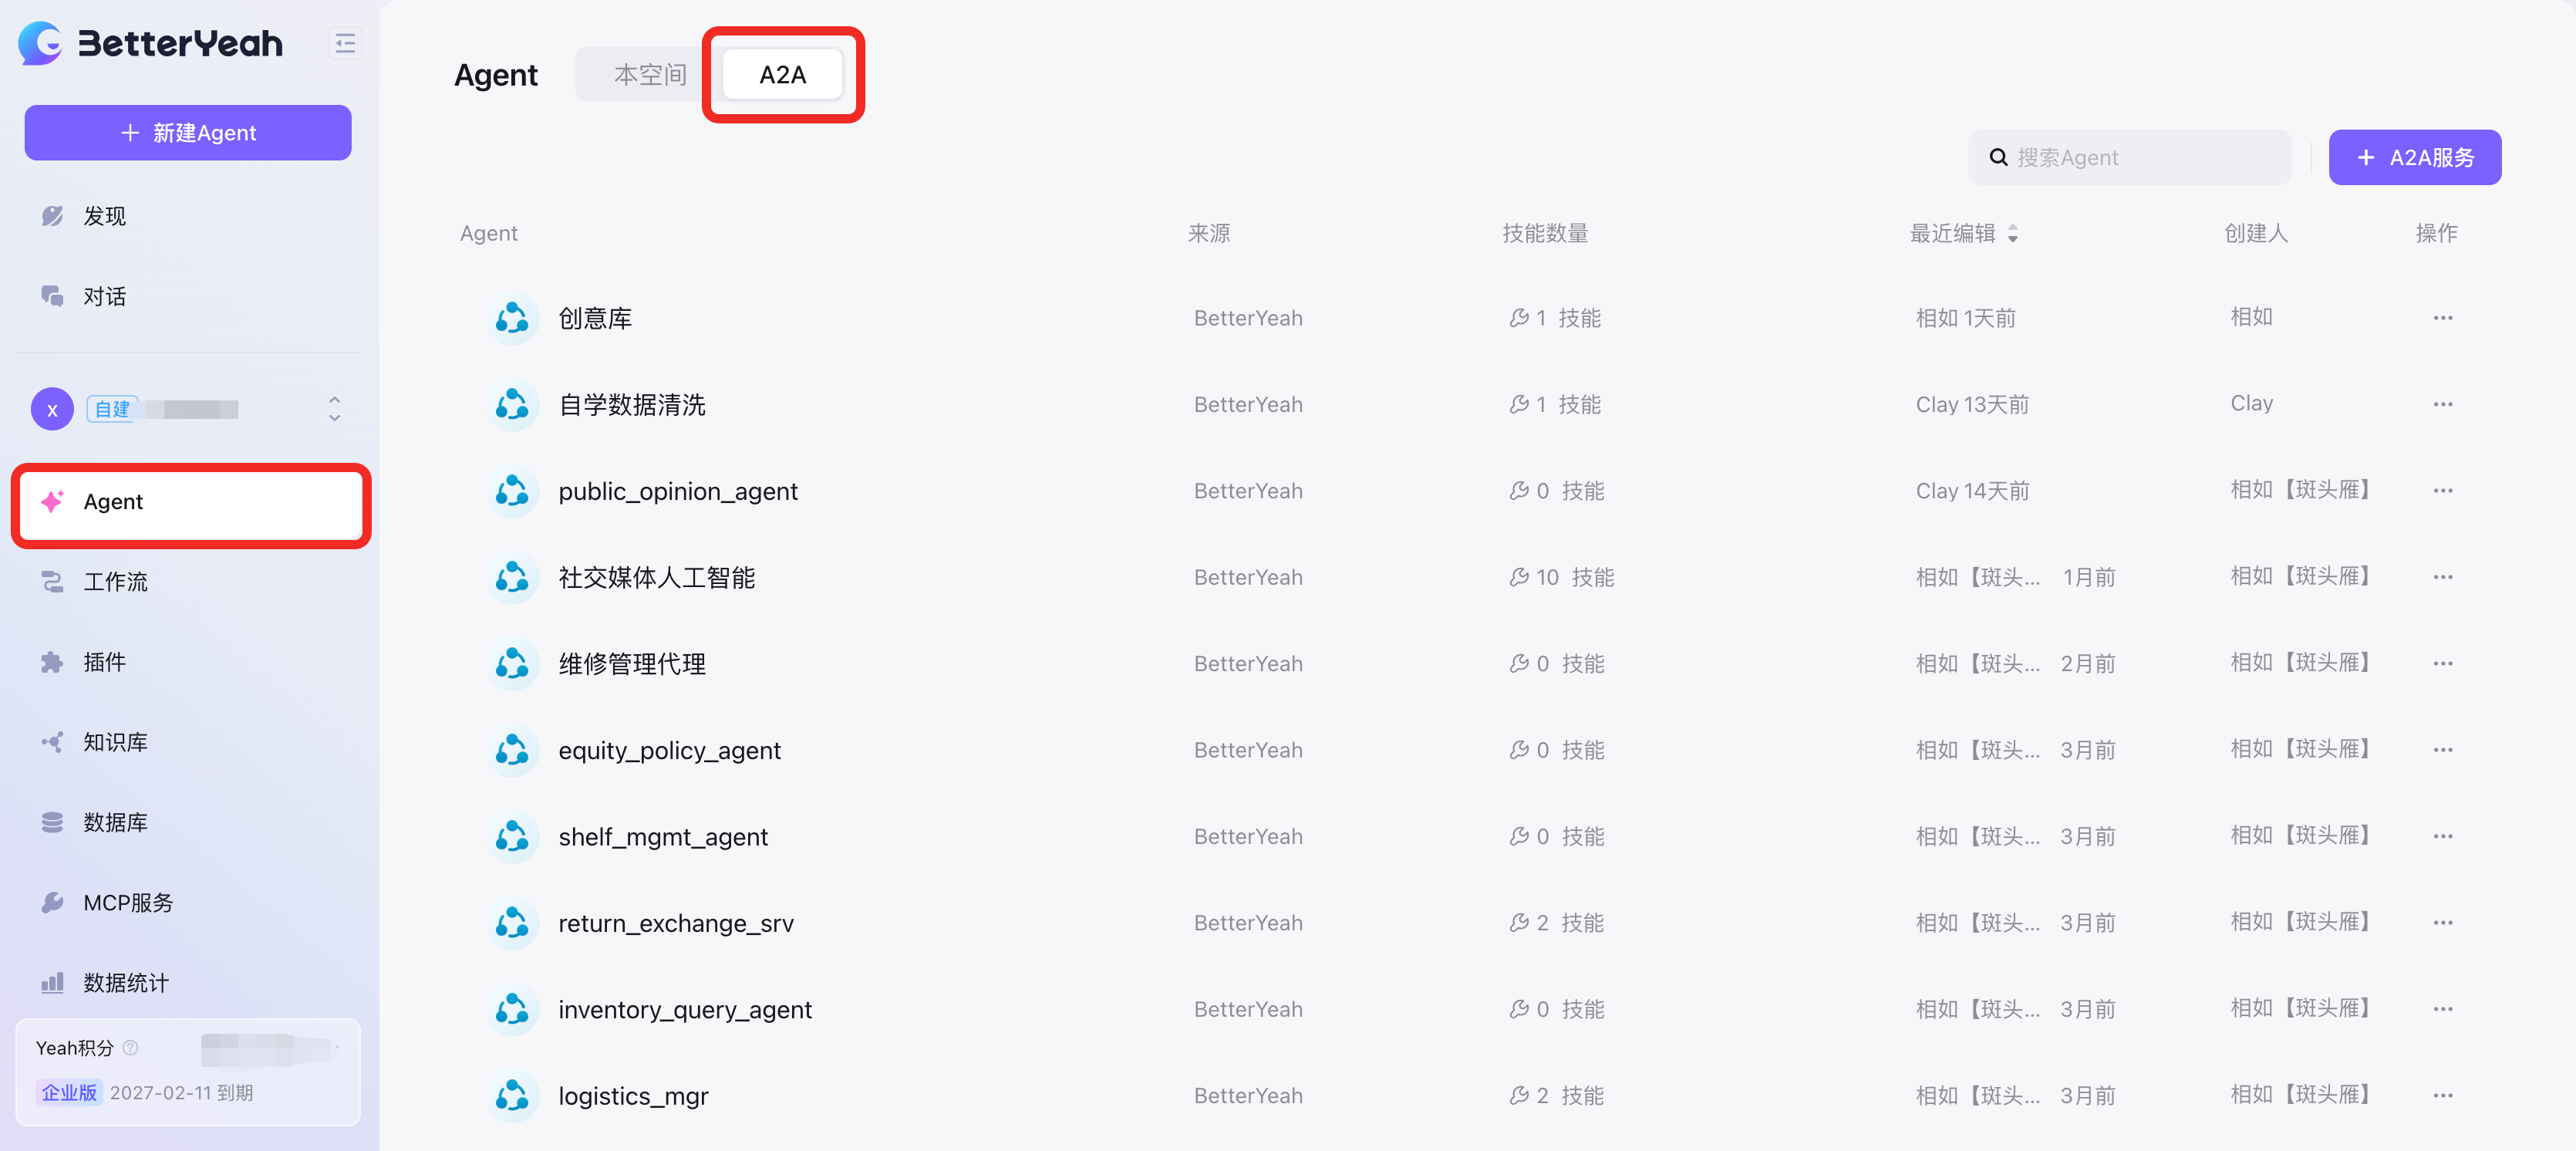Open the 插件 plugins section
Image resolution: width=2576 pixels, height=1151 pixels.
[x=104, y=662]
